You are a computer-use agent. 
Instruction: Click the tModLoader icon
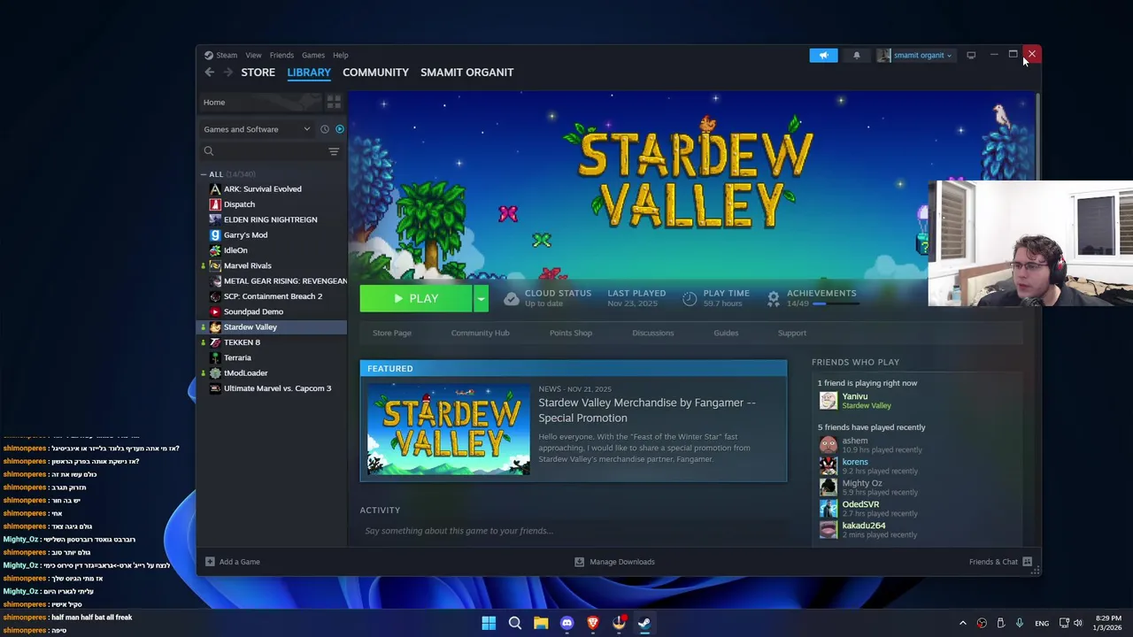pyautogui.click(x=215, y=372)
